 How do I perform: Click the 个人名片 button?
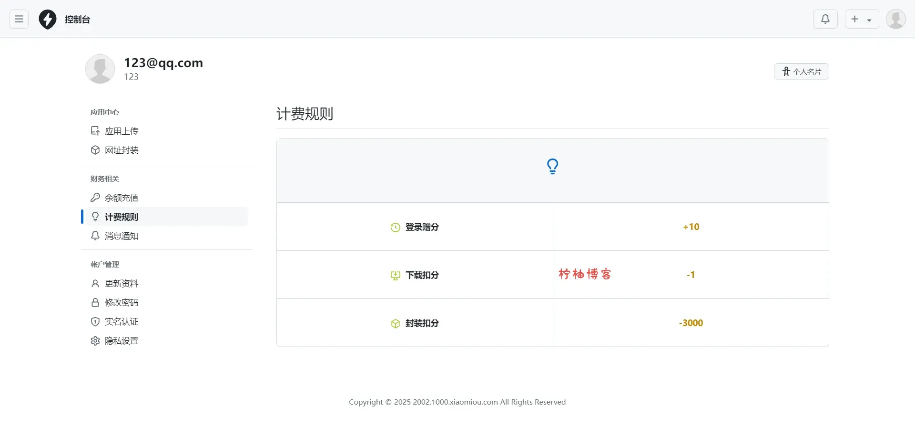pos(801,71)
